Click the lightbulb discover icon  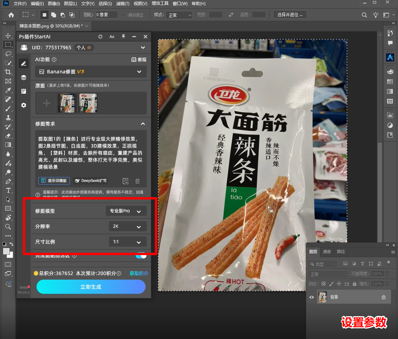point(376,15)
